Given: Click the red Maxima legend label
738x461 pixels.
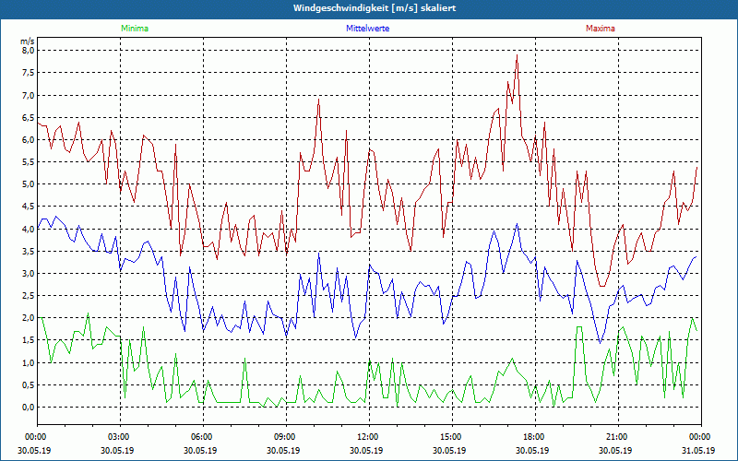Looking at the screenshot, I should point(601,29).
